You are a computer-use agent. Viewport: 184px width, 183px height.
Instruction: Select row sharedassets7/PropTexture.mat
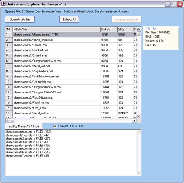[71, 71]
